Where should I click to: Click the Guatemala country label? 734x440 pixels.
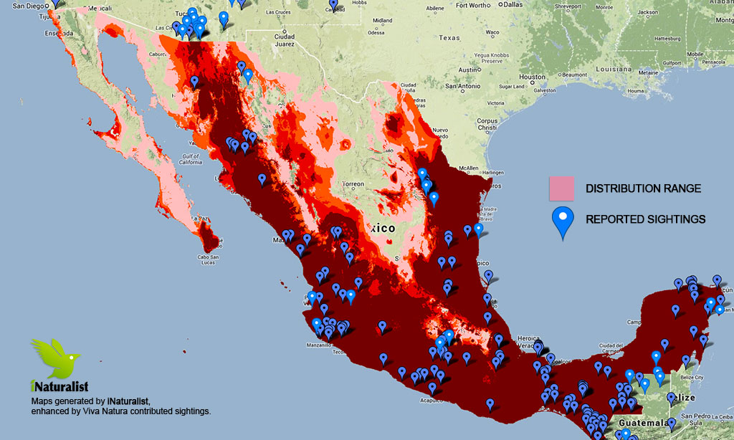coord(644,423)
